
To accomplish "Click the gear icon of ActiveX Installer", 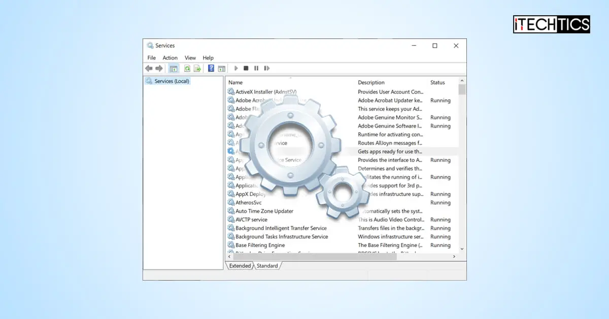I will pyautogui.click(x=231, y=92).
